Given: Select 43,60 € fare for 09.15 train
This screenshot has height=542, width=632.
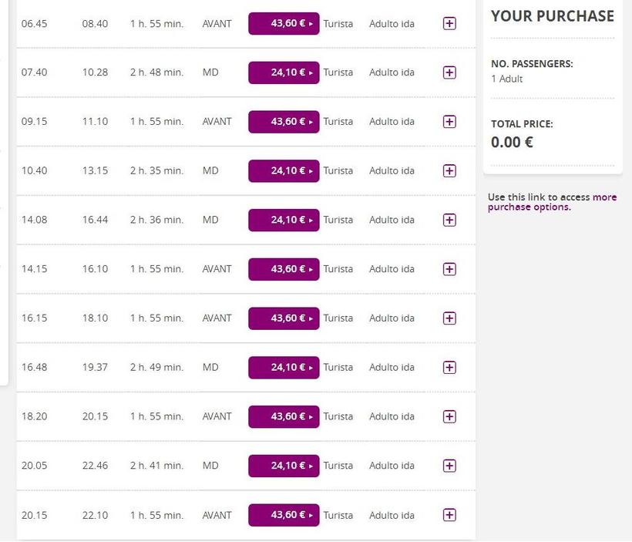Looking at the screenshot, I should pyautogui.click(x=284, y=122).
